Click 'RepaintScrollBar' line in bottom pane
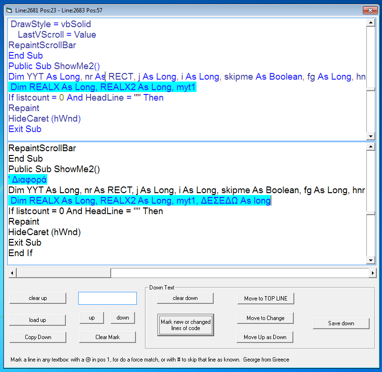The width and height of the screenshot is (382, 372). click(x=42, y=148)
